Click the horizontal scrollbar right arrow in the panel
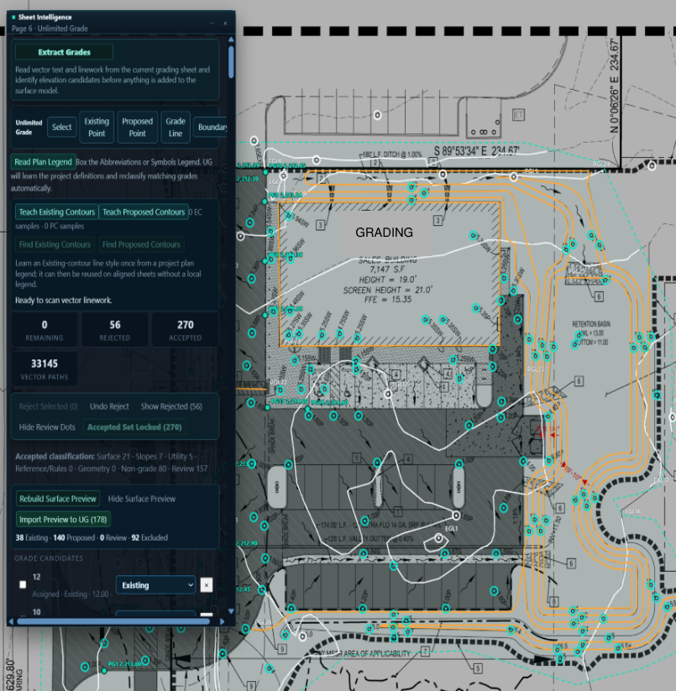This screenshot has width=676, height=691. pos(222,621)
